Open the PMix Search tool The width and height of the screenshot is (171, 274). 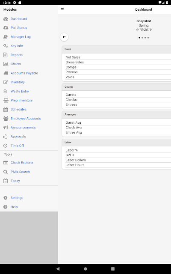[x=20, y=172]
